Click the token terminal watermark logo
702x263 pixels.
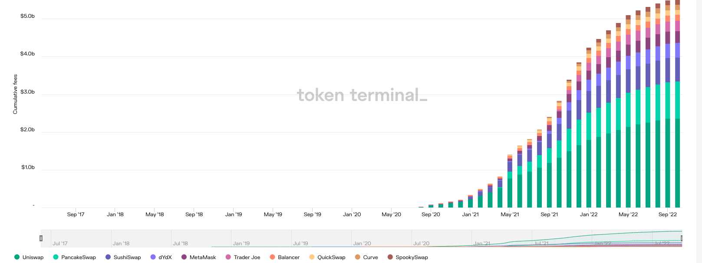click(x=362, y=95)
